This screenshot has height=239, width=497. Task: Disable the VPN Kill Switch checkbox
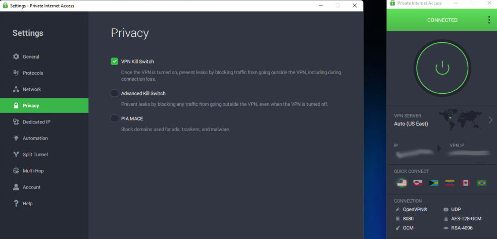[x=115, y=62]
